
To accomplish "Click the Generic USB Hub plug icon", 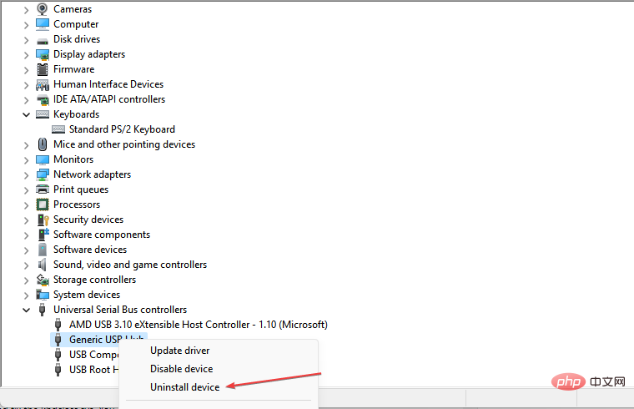I will 58,340.
